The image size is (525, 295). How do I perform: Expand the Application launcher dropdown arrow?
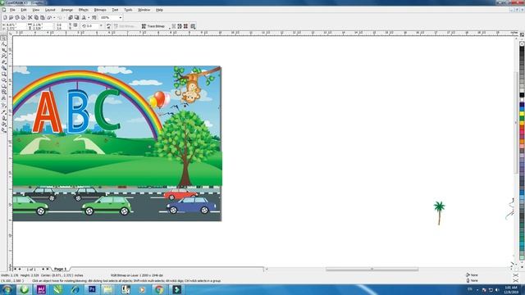click(89, 17)
